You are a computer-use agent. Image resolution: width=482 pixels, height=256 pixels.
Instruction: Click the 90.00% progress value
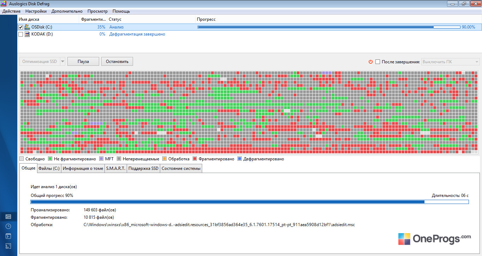tap(468, 27)
